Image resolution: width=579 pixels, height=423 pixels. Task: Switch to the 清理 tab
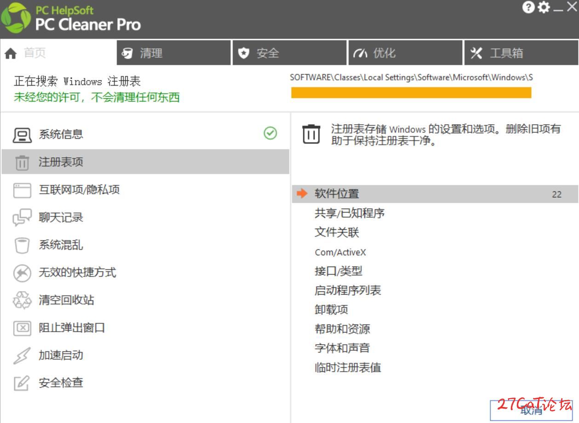tap(173, 53)
